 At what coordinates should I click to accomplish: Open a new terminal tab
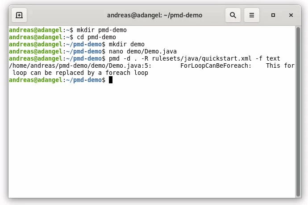pyautogui.click(x=19, y=15)
